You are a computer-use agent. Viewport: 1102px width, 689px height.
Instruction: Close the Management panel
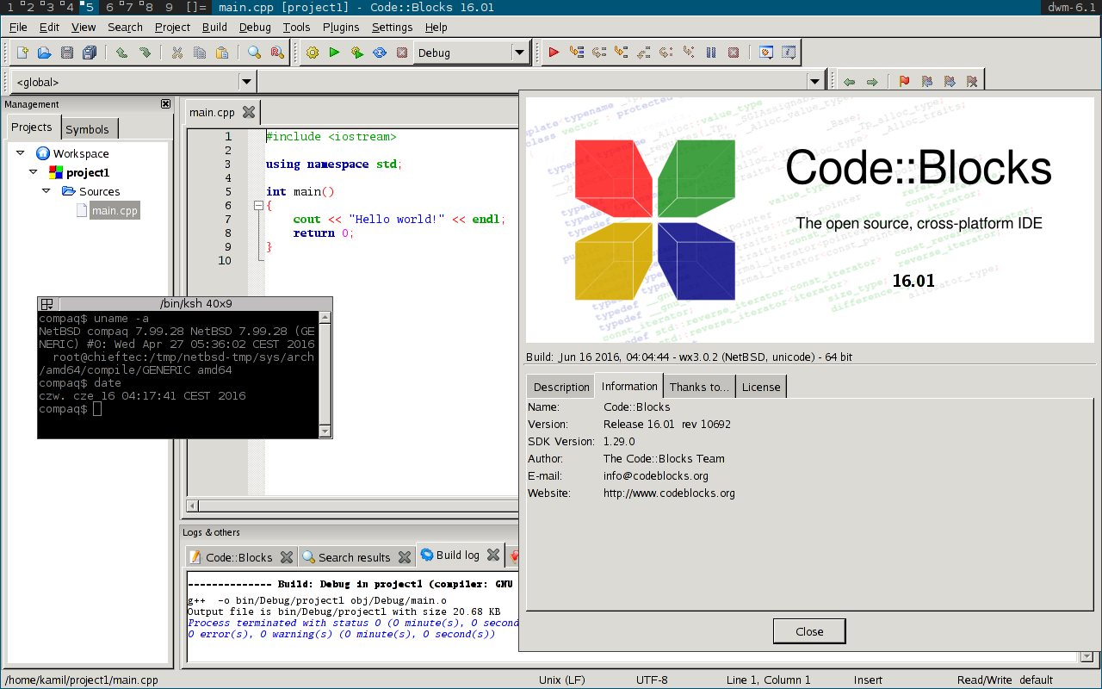point(166,104)
